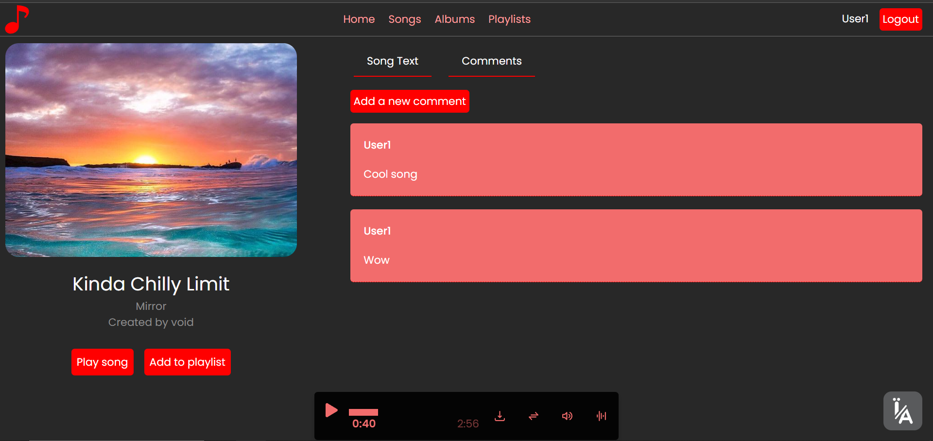The height and width of the screenshot is (441, 933).
Task: Click the Add to playlist button
Action: point(187,362)
